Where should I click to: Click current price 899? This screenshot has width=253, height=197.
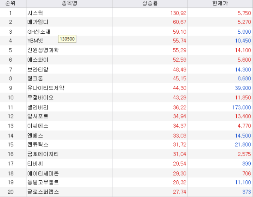click(247, 164)
